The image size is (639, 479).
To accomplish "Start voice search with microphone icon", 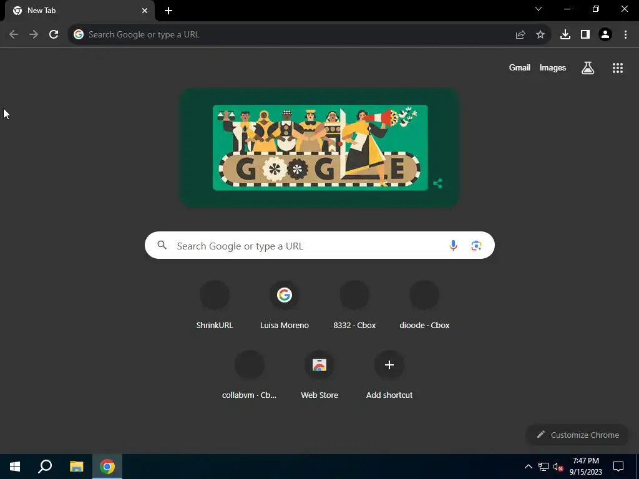I will (453, 245).
